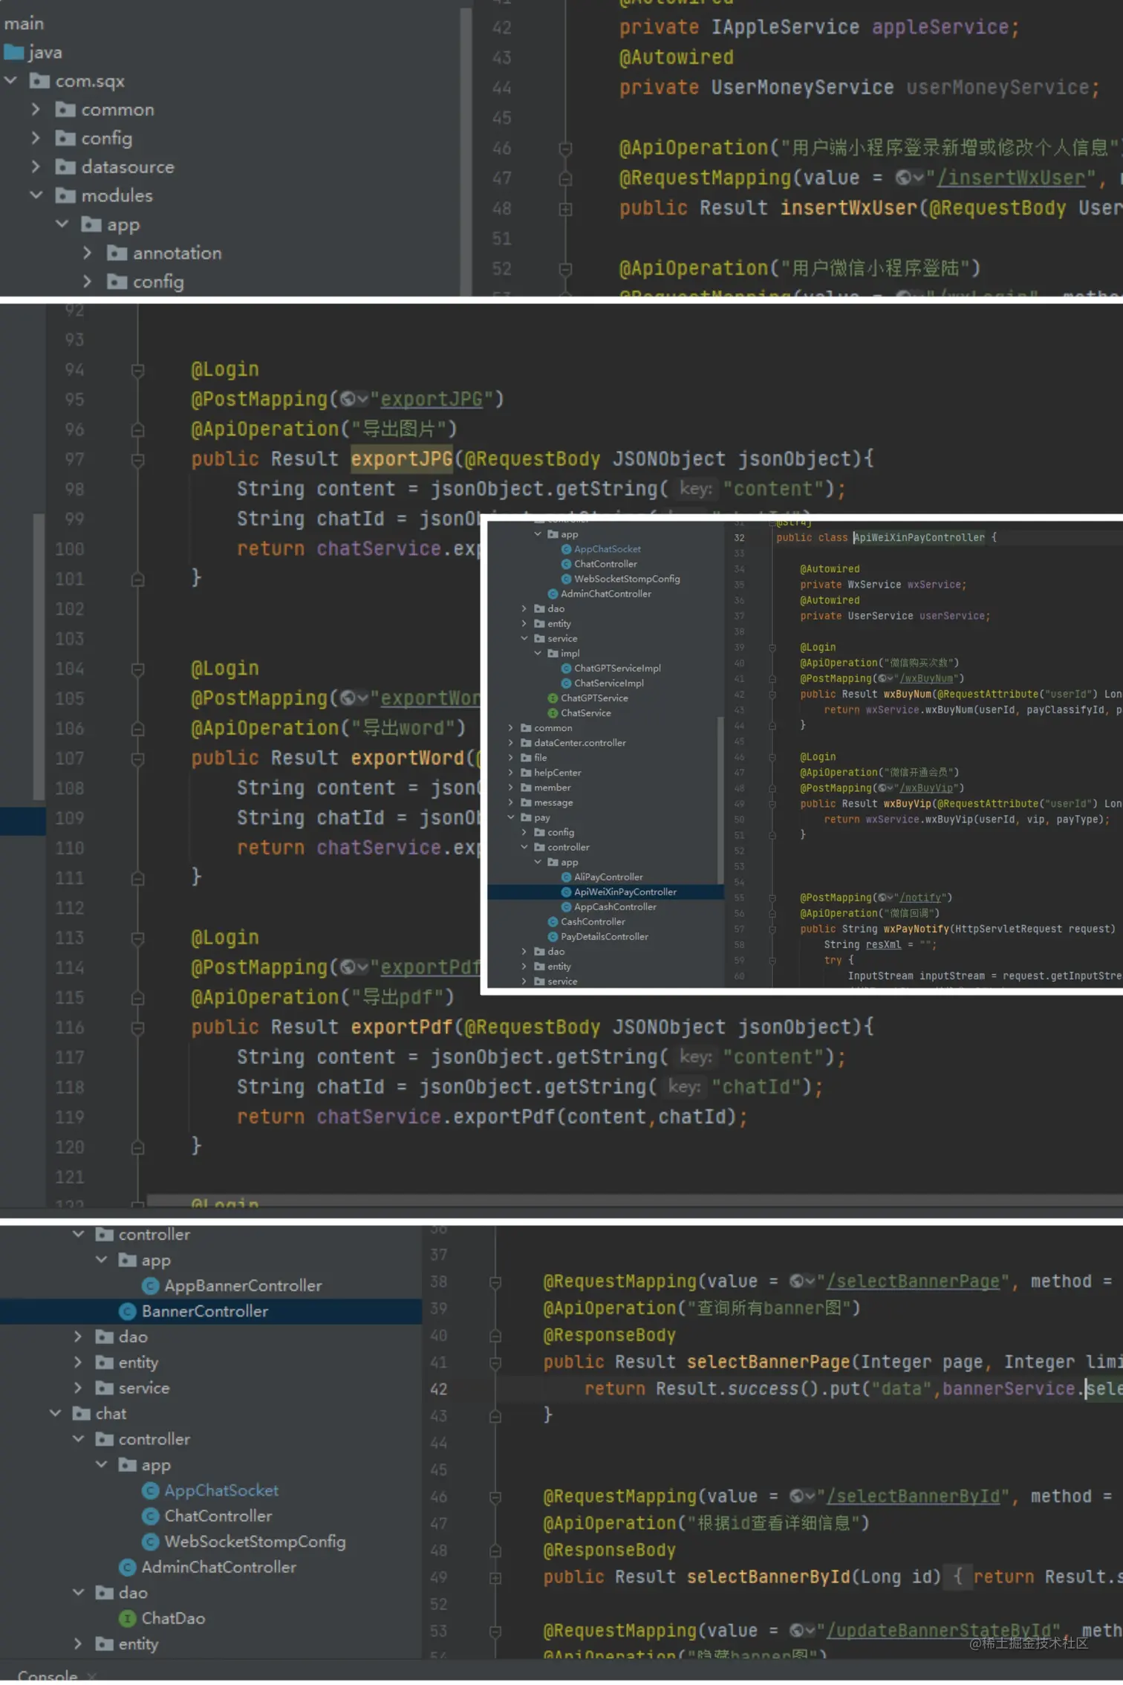Follow the exportJPG mapping link
Screen dimensions: 1123x1685
coord(432,400)
